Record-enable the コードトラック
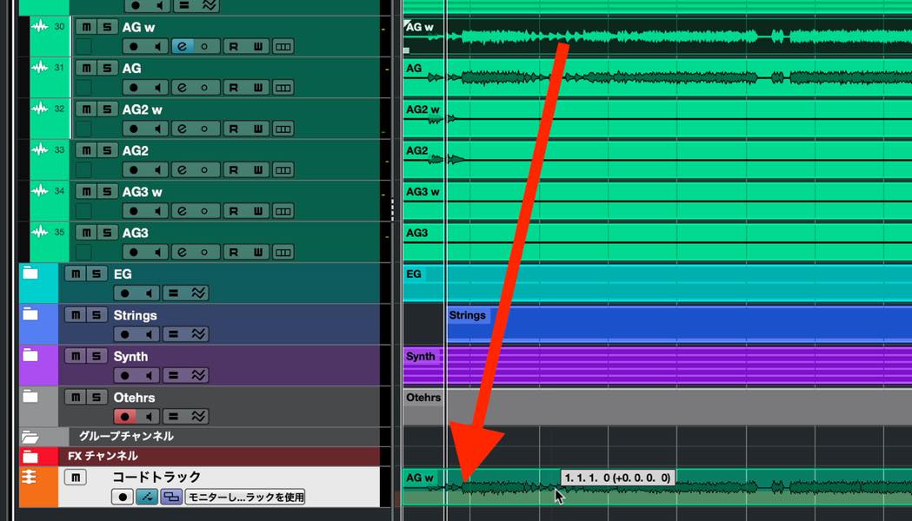The width and height of the screenshot is (912, 521). point(122,498)
